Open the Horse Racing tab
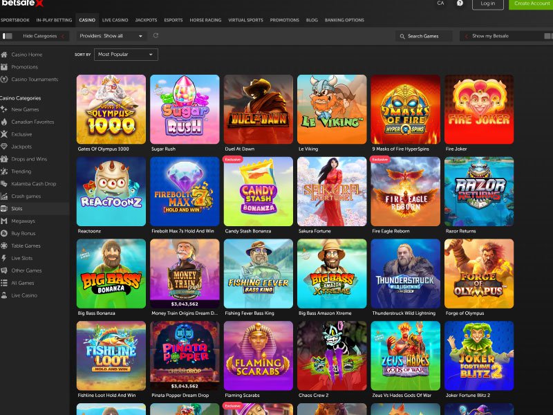The image size is (553, 415). [205, 20]
